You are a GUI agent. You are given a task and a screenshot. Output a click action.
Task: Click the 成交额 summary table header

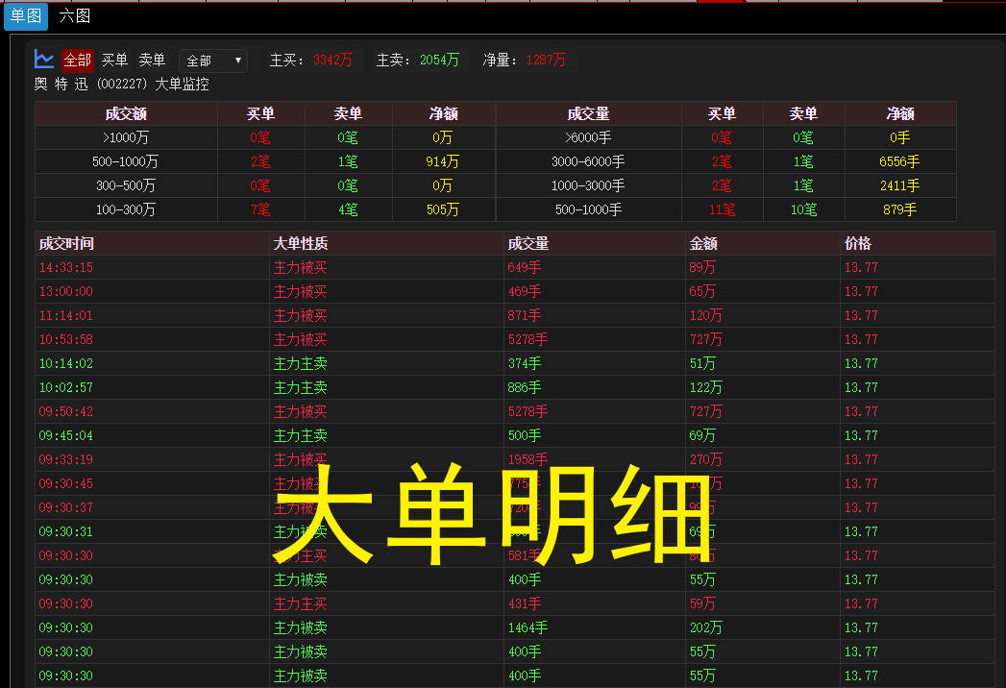126,113
